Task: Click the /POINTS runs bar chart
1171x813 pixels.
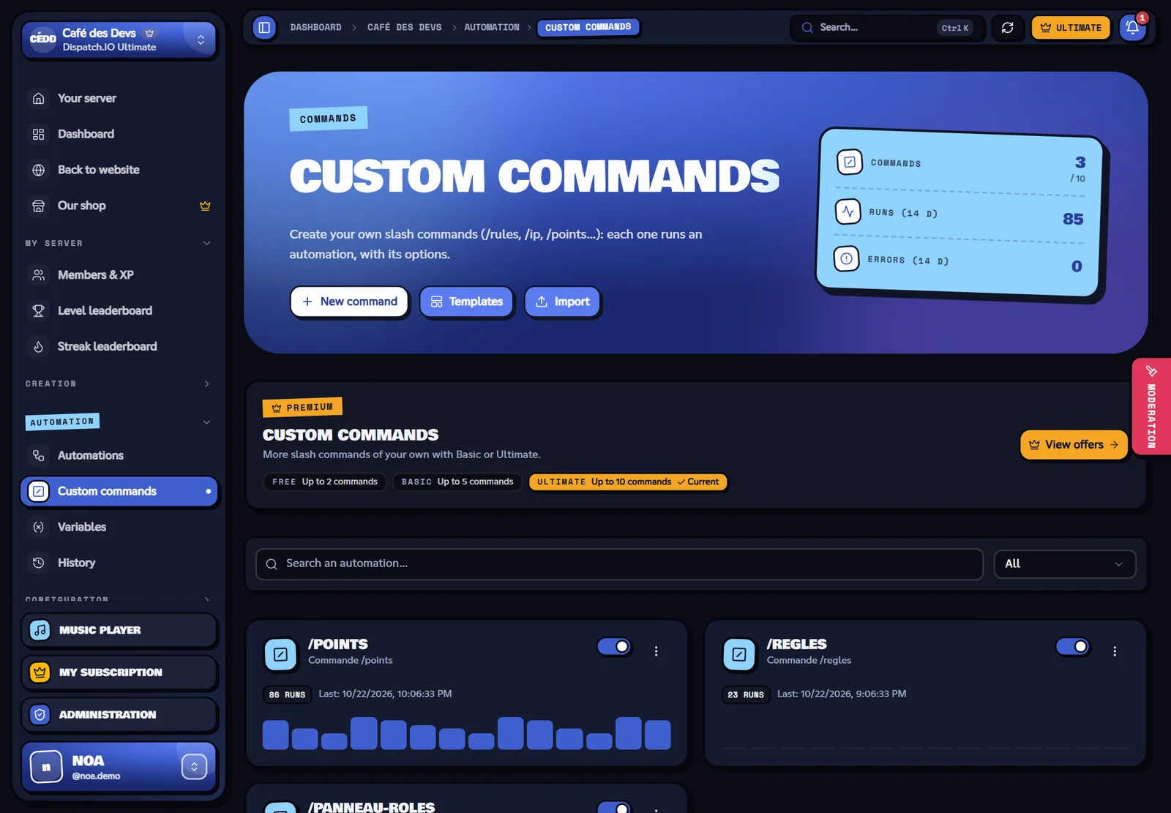Action: [467, 733]
